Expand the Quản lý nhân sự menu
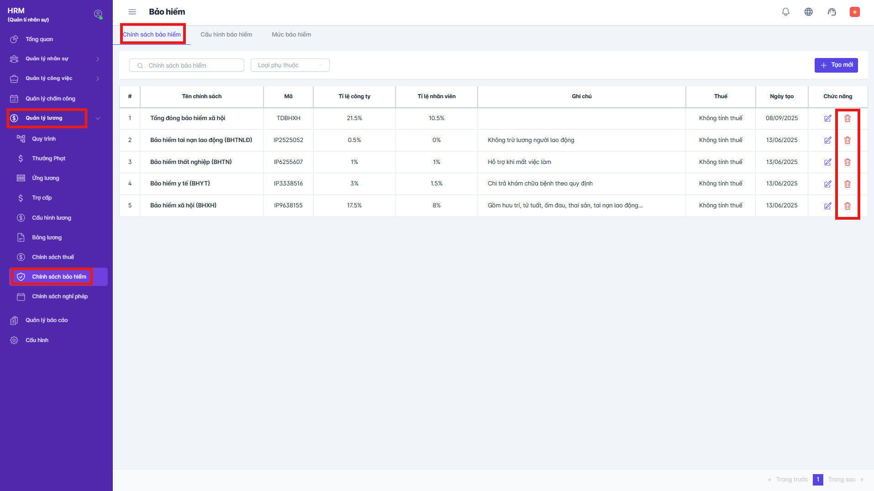This screenshot has height=491, width=874. point(55,59)
